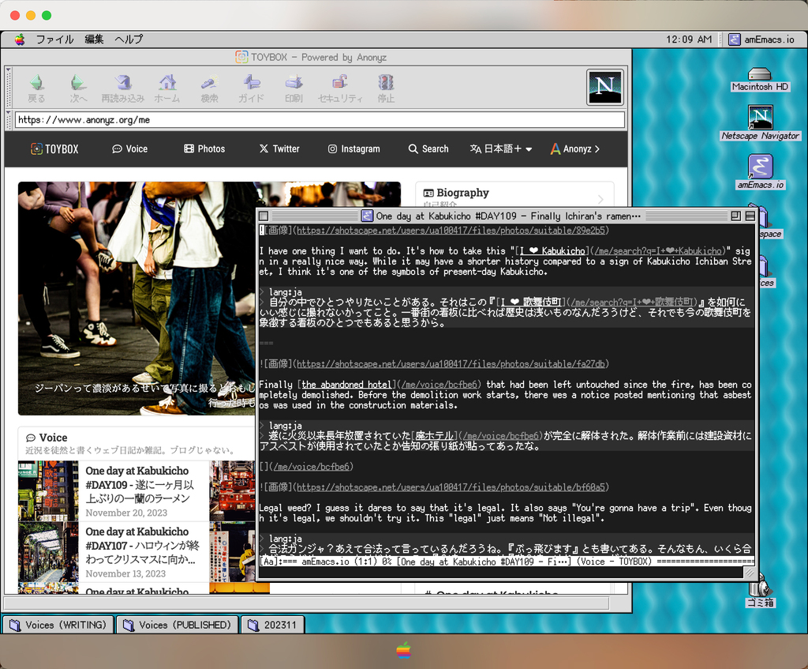The width and height of the screenshot is (808, 669).
Task: Click the address bar collapse handle
Action: point(9,120)
